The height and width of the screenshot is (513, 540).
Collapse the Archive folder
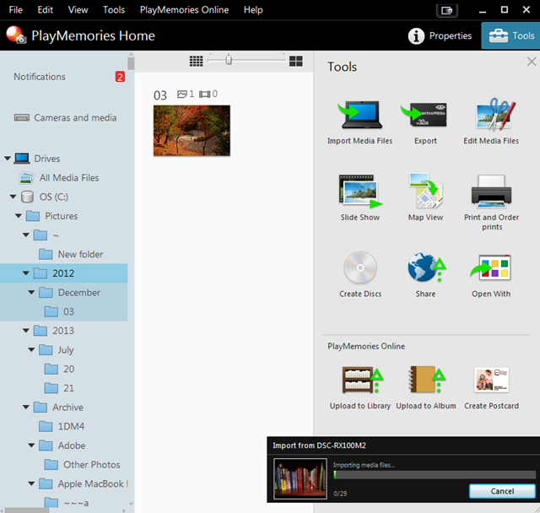[x=26, y=407]
